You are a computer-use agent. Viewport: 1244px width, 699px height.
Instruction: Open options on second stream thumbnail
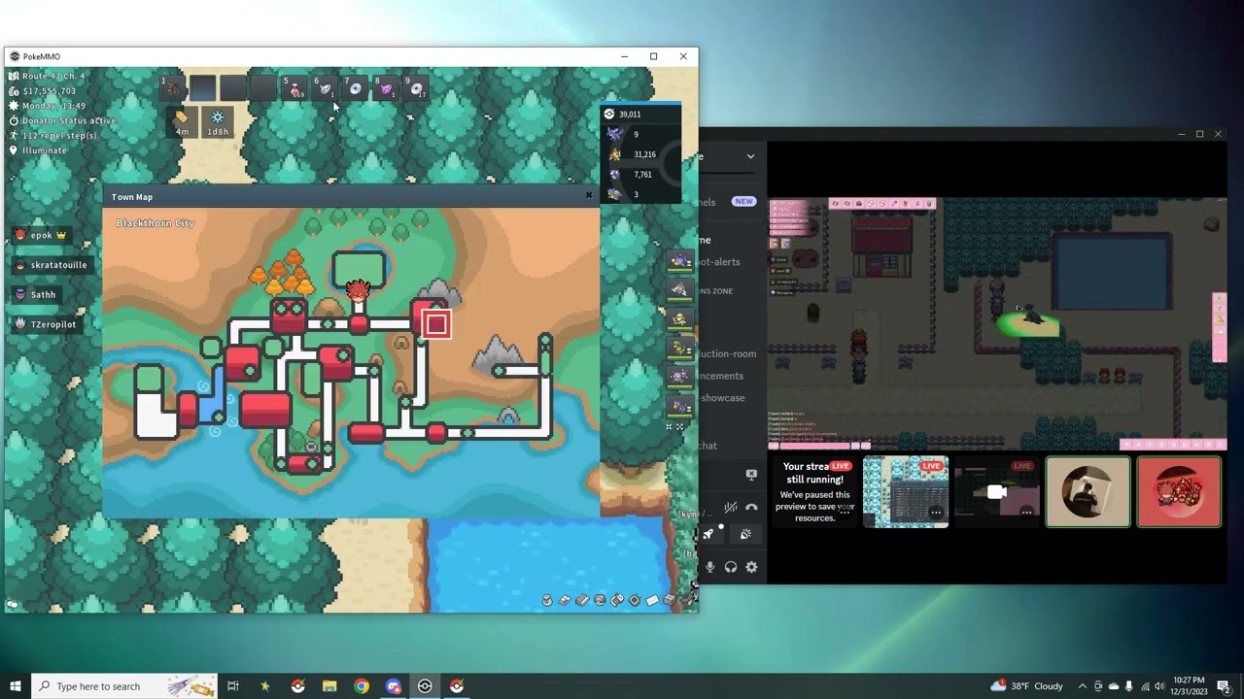click(935, 513)
